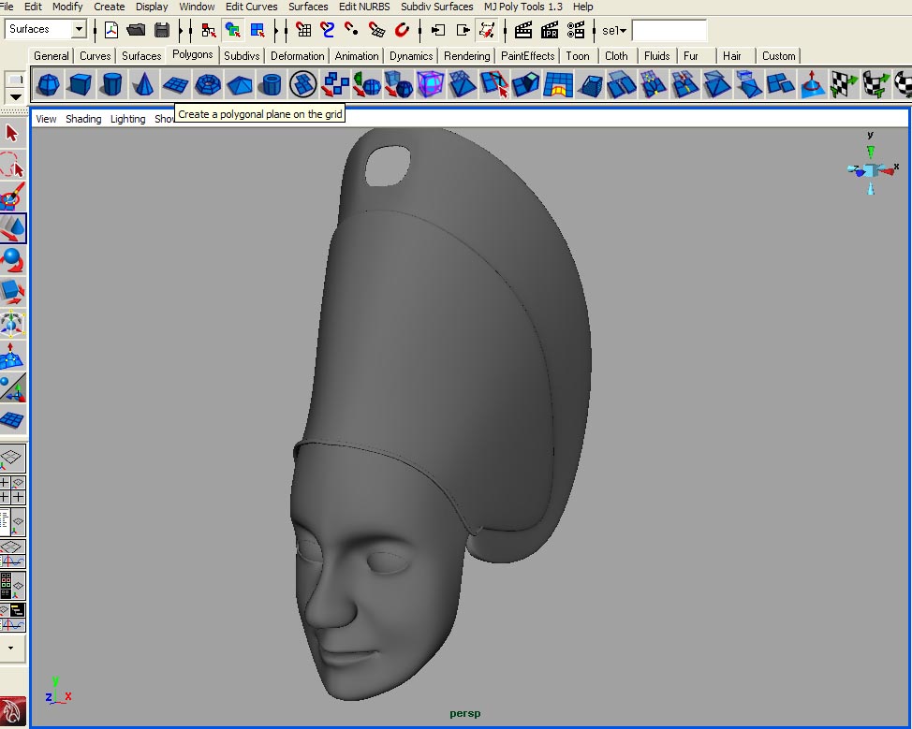This screenshot has height=729, width=912.
Task: Select the Universal Manipulator tool
Action: click(x=12, y=324)
